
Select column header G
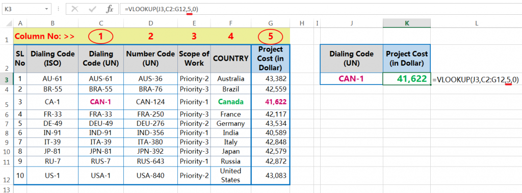click(x=270, y=23)
